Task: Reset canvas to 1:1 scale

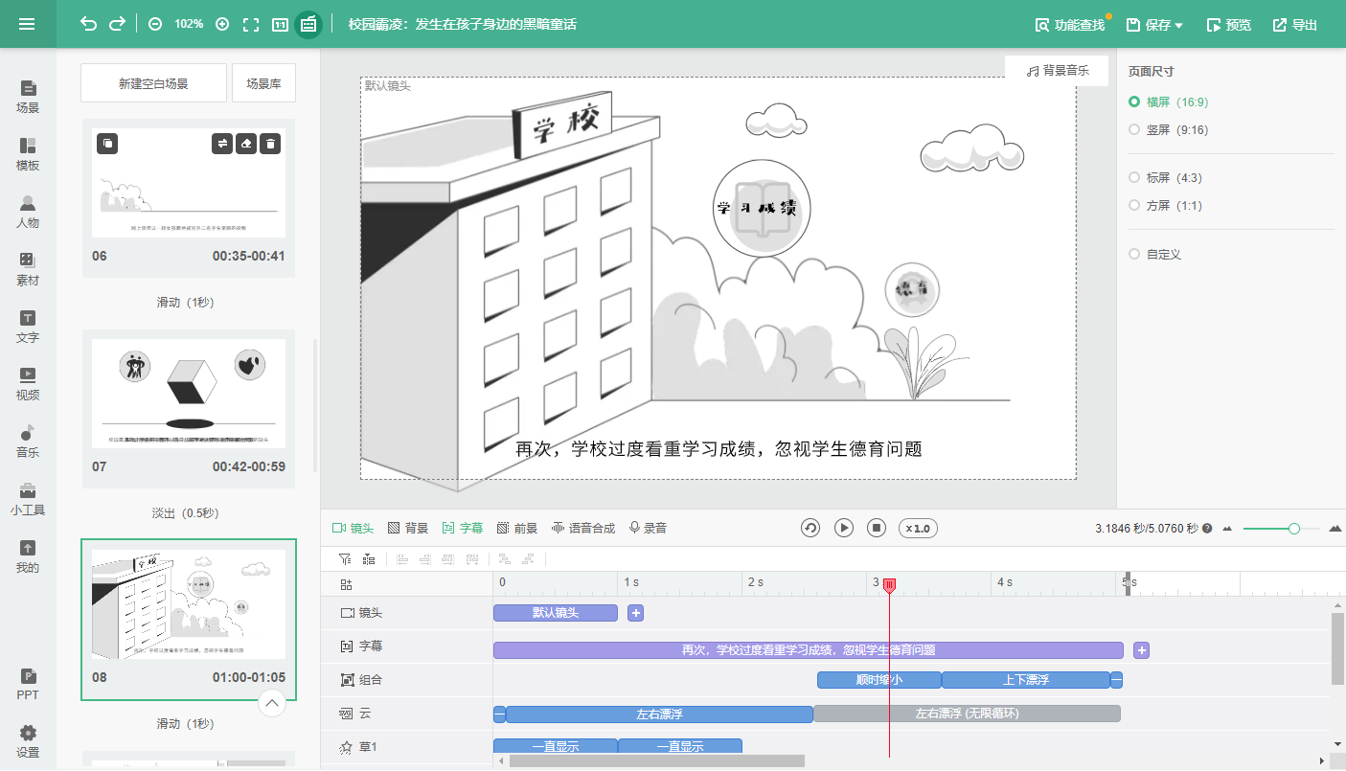Action: 280,25
